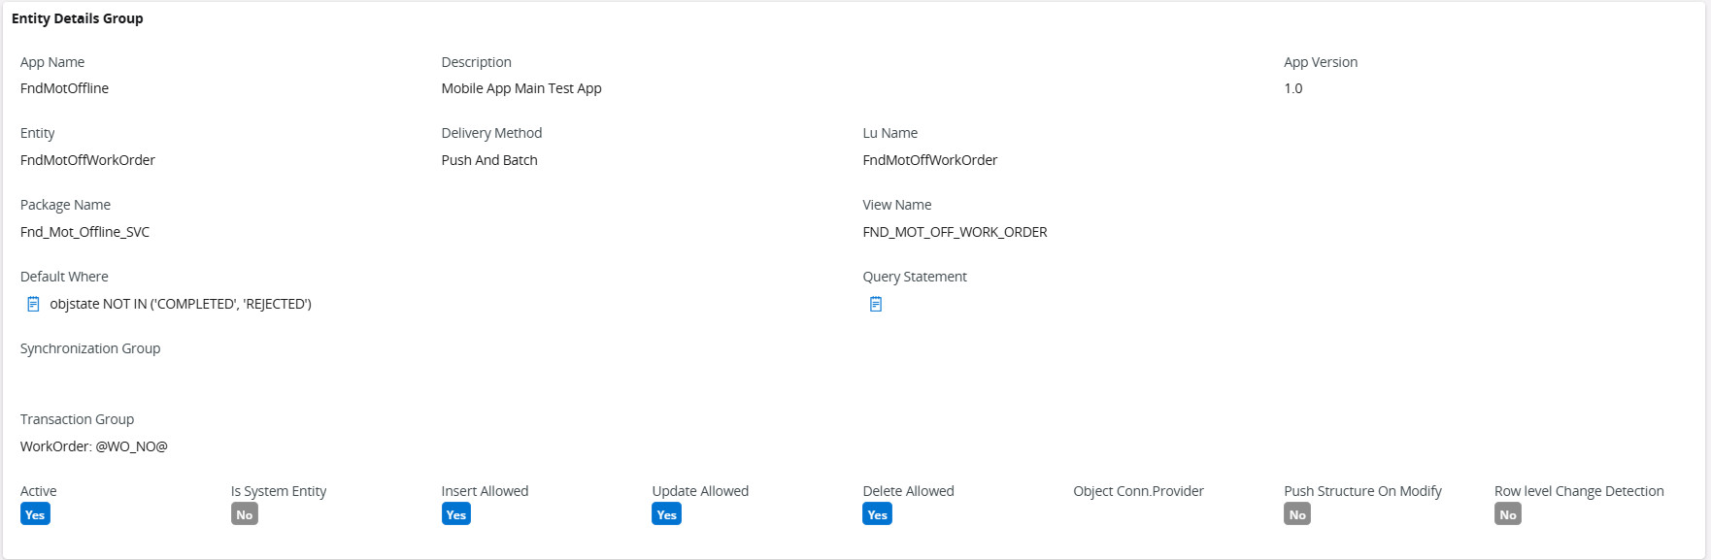Toggle the Update Allowed Yes badge
The image size is (1711, 560).
click(x=666, y=514)
